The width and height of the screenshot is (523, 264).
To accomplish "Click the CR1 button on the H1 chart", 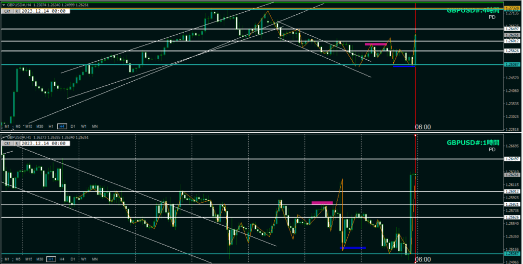I will [x=7, y=143].
